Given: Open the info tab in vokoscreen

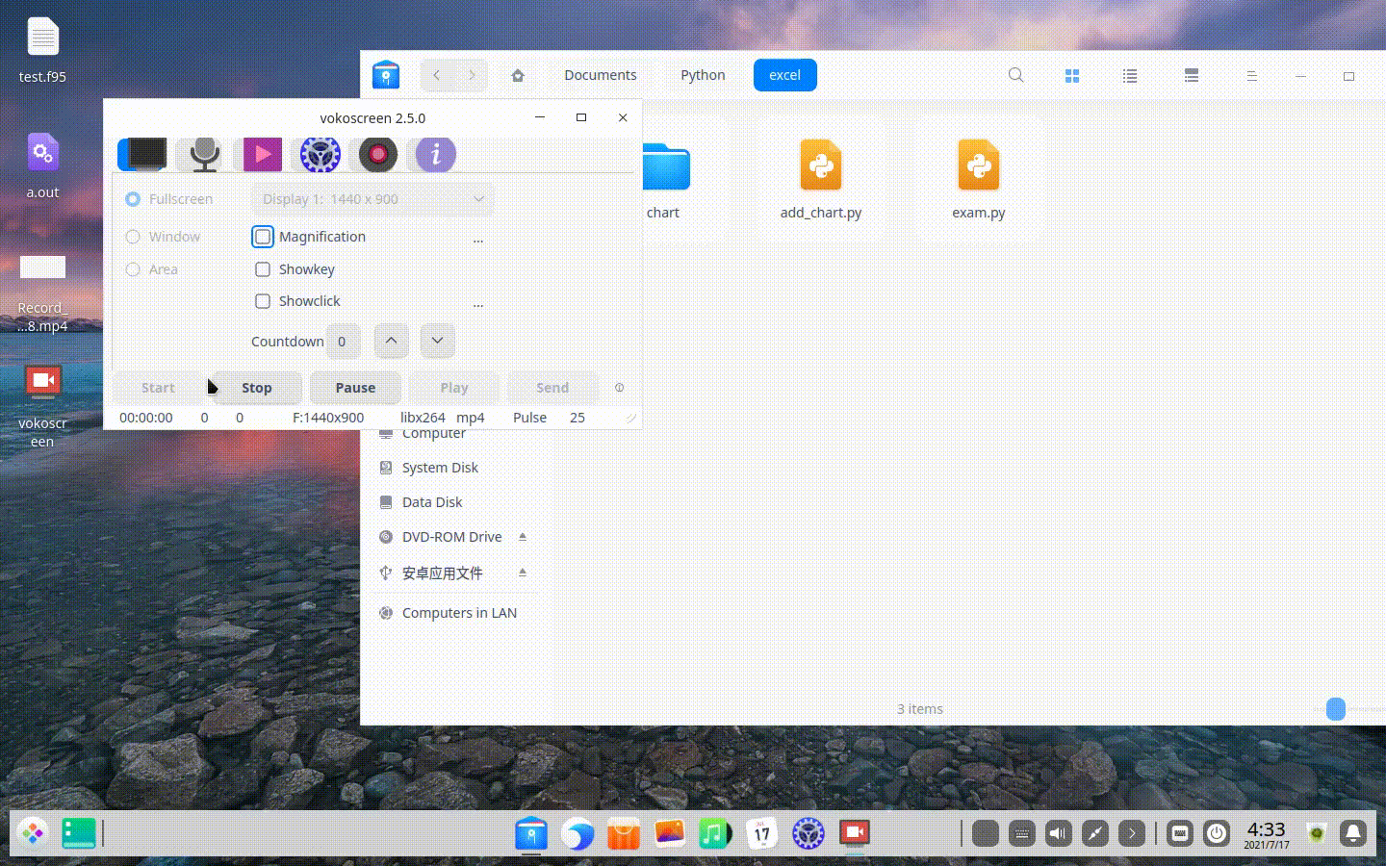Looking at the screenshot, I should [436, 154].
